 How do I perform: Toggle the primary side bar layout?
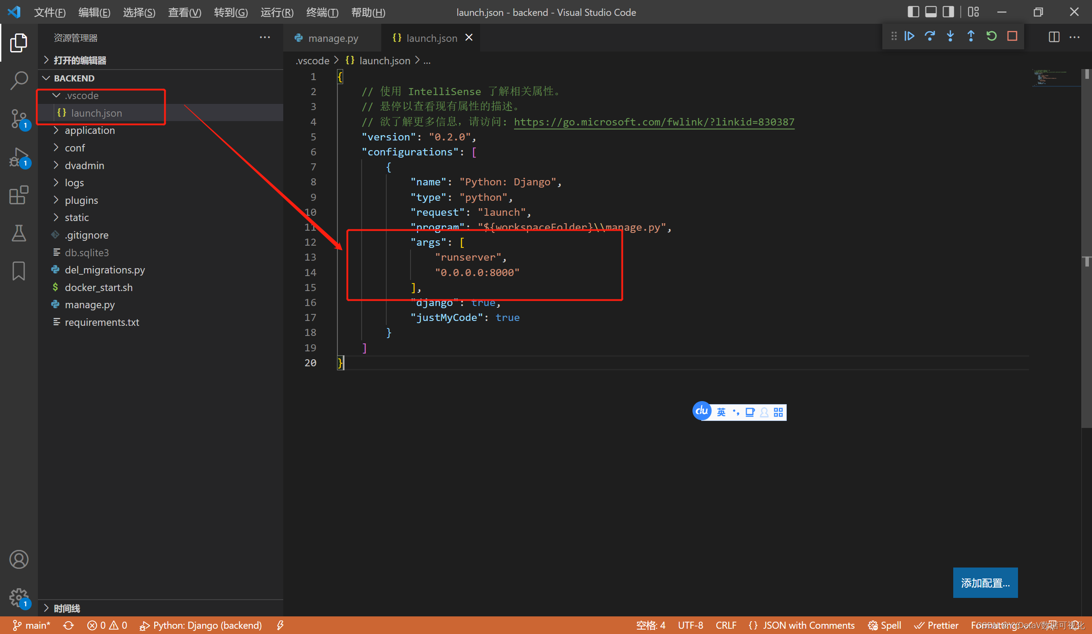(x=913, y=12)
